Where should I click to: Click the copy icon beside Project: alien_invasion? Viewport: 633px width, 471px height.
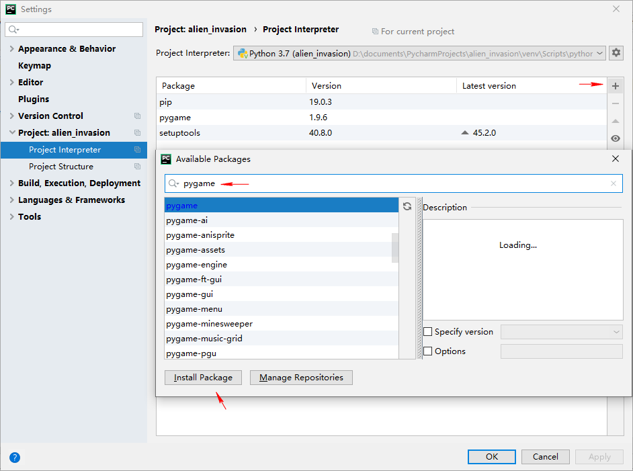pyautogui.click(x=137, y=133)
